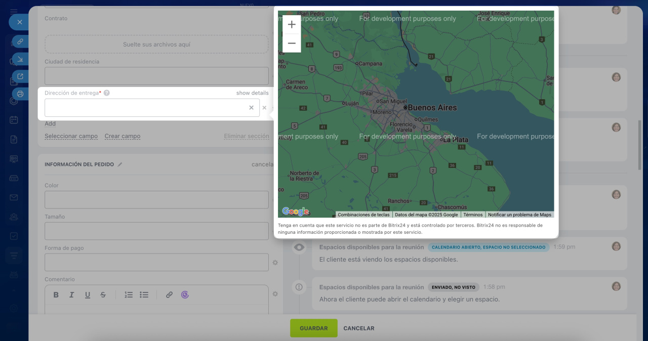Click the print icon in side panel
The width and height of the screenshot is (648, 341).
20,94
